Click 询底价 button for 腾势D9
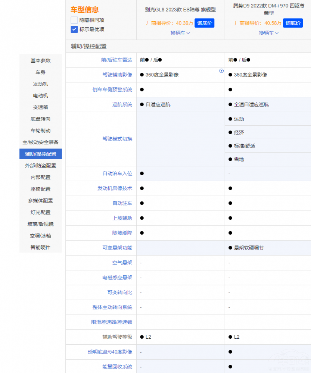 293,23
